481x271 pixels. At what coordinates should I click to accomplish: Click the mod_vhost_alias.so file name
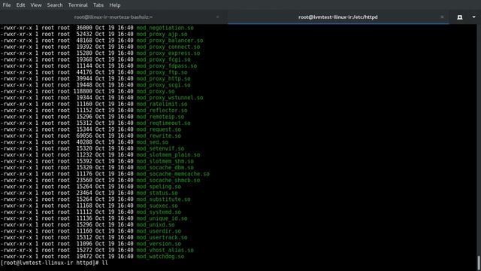point(165,250)
